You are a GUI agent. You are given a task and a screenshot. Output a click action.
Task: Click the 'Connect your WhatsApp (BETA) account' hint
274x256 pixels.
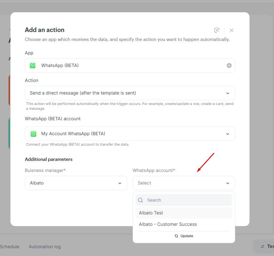pyautogui.click(x=78, y=144)
